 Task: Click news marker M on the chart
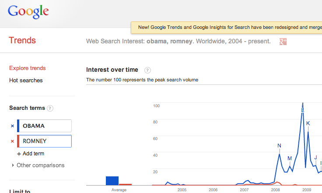pos(289,158)
